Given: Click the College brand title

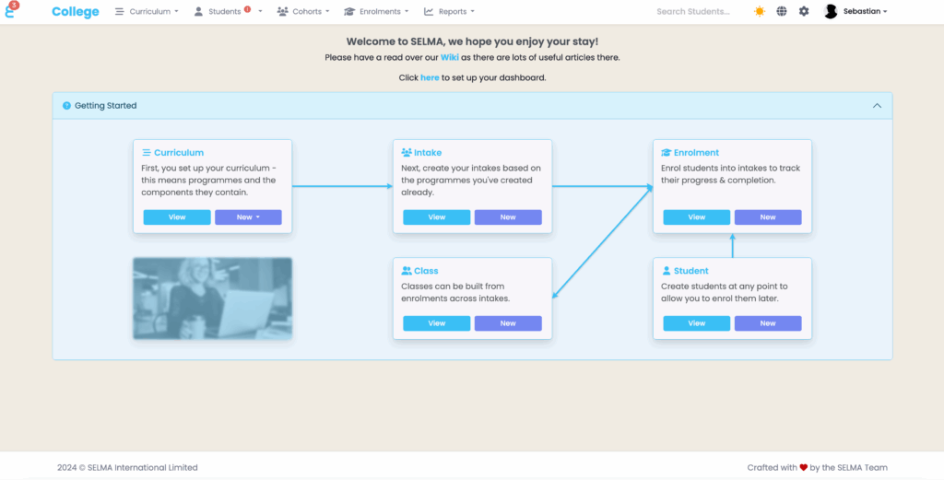Looking at the screenshot, I should coord(76,11).
